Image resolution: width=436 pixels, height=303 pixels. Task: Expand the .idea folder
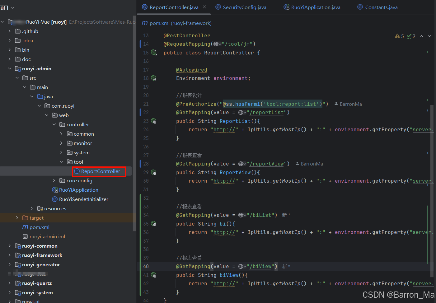pos(10,40)
